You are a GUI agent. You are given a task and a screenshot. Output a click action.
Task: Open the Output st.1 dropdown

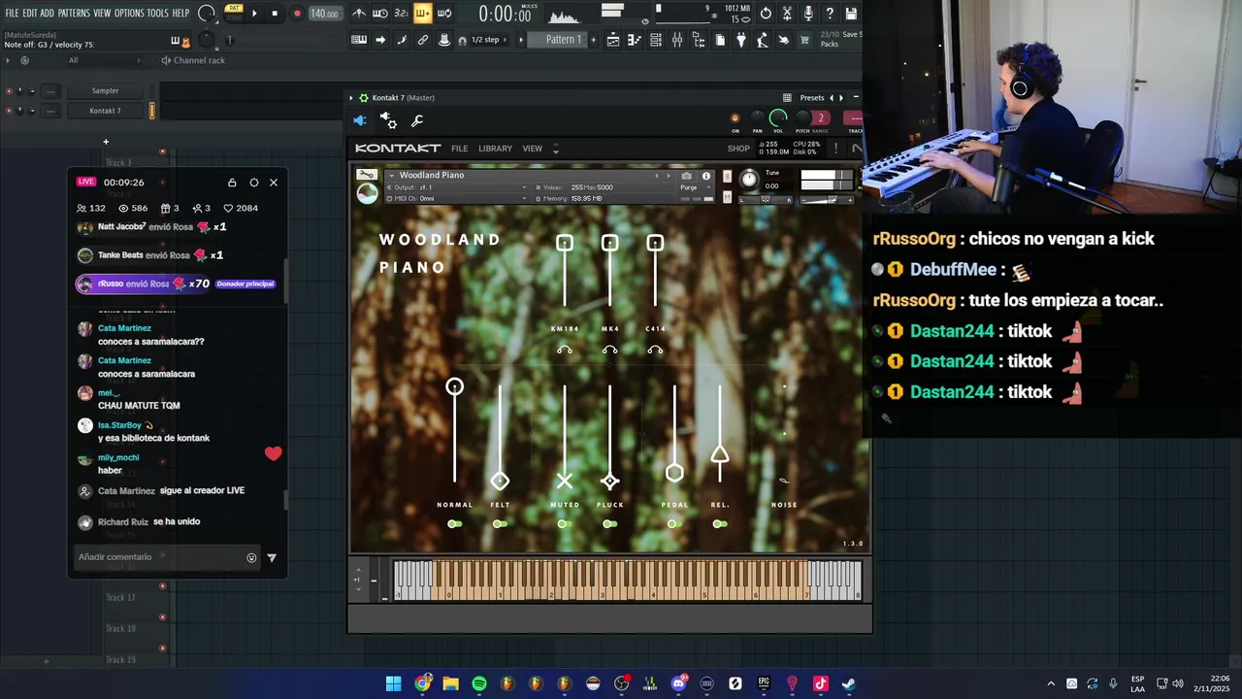pos(456,187)
